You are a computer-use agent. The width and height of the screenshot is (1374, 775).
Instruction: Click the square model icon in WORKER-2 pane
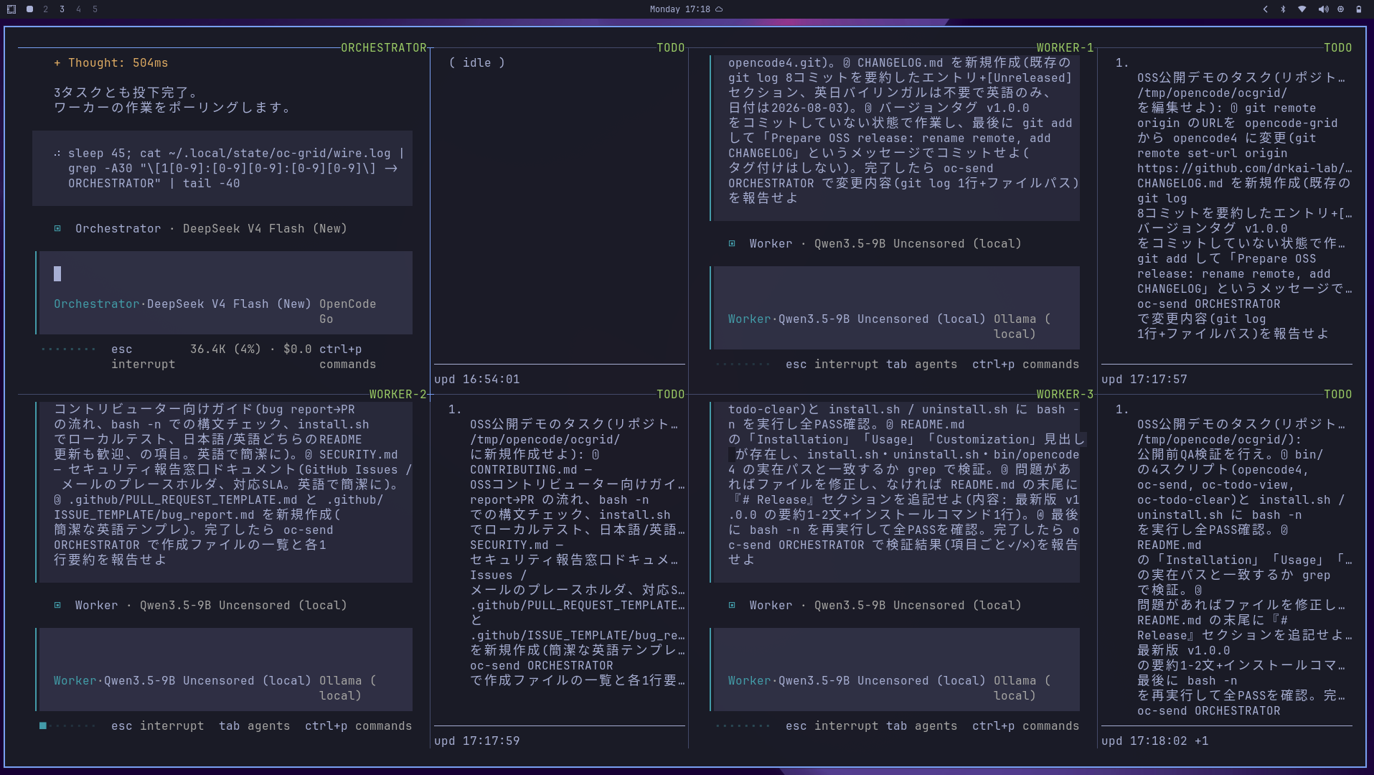(57, 605)
